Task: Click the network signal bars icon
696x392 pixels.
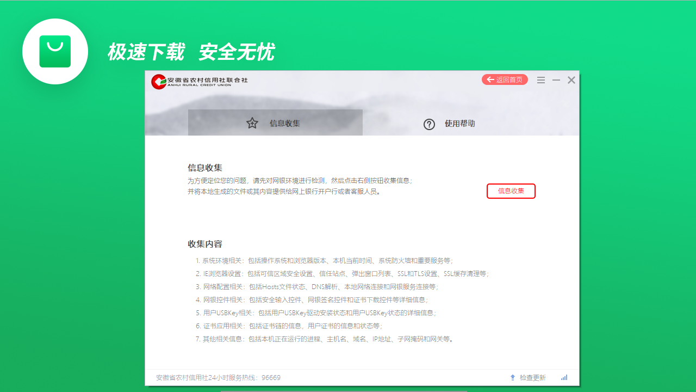Action: (x=564, y=377)
